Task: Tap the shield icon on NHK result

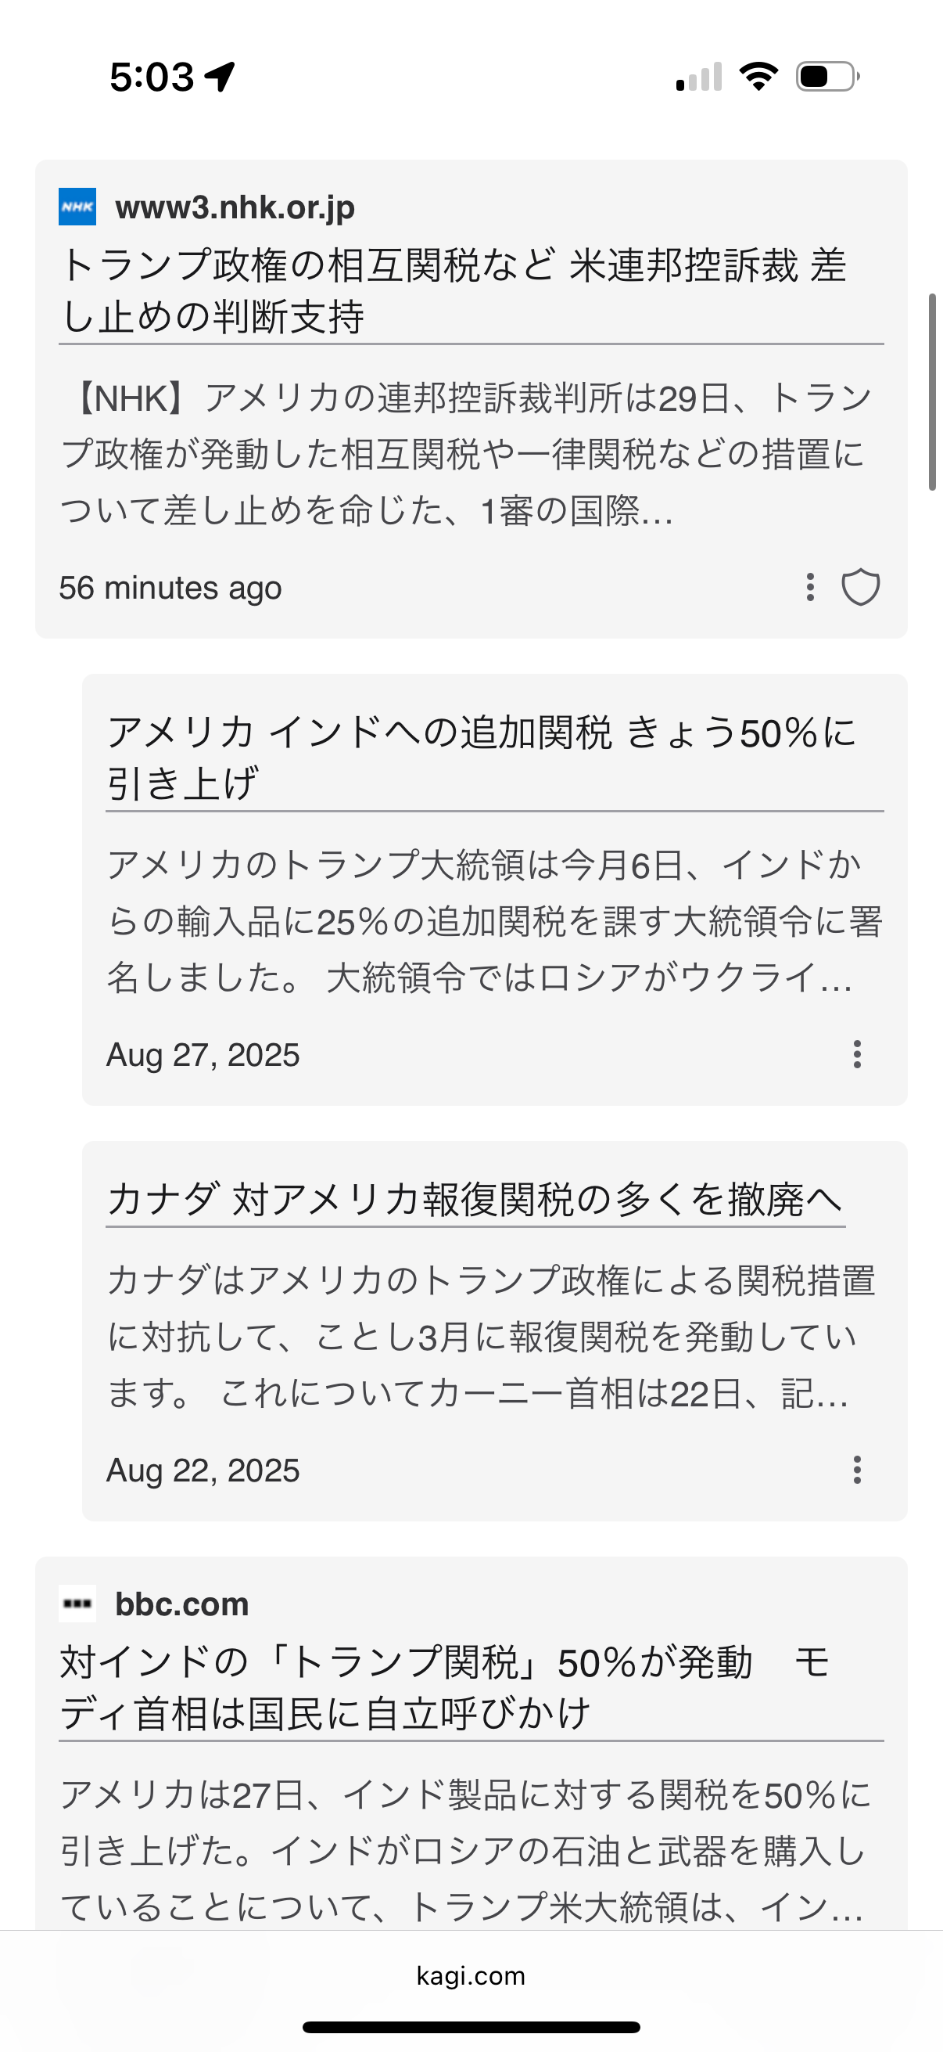Action: [860, 588]
